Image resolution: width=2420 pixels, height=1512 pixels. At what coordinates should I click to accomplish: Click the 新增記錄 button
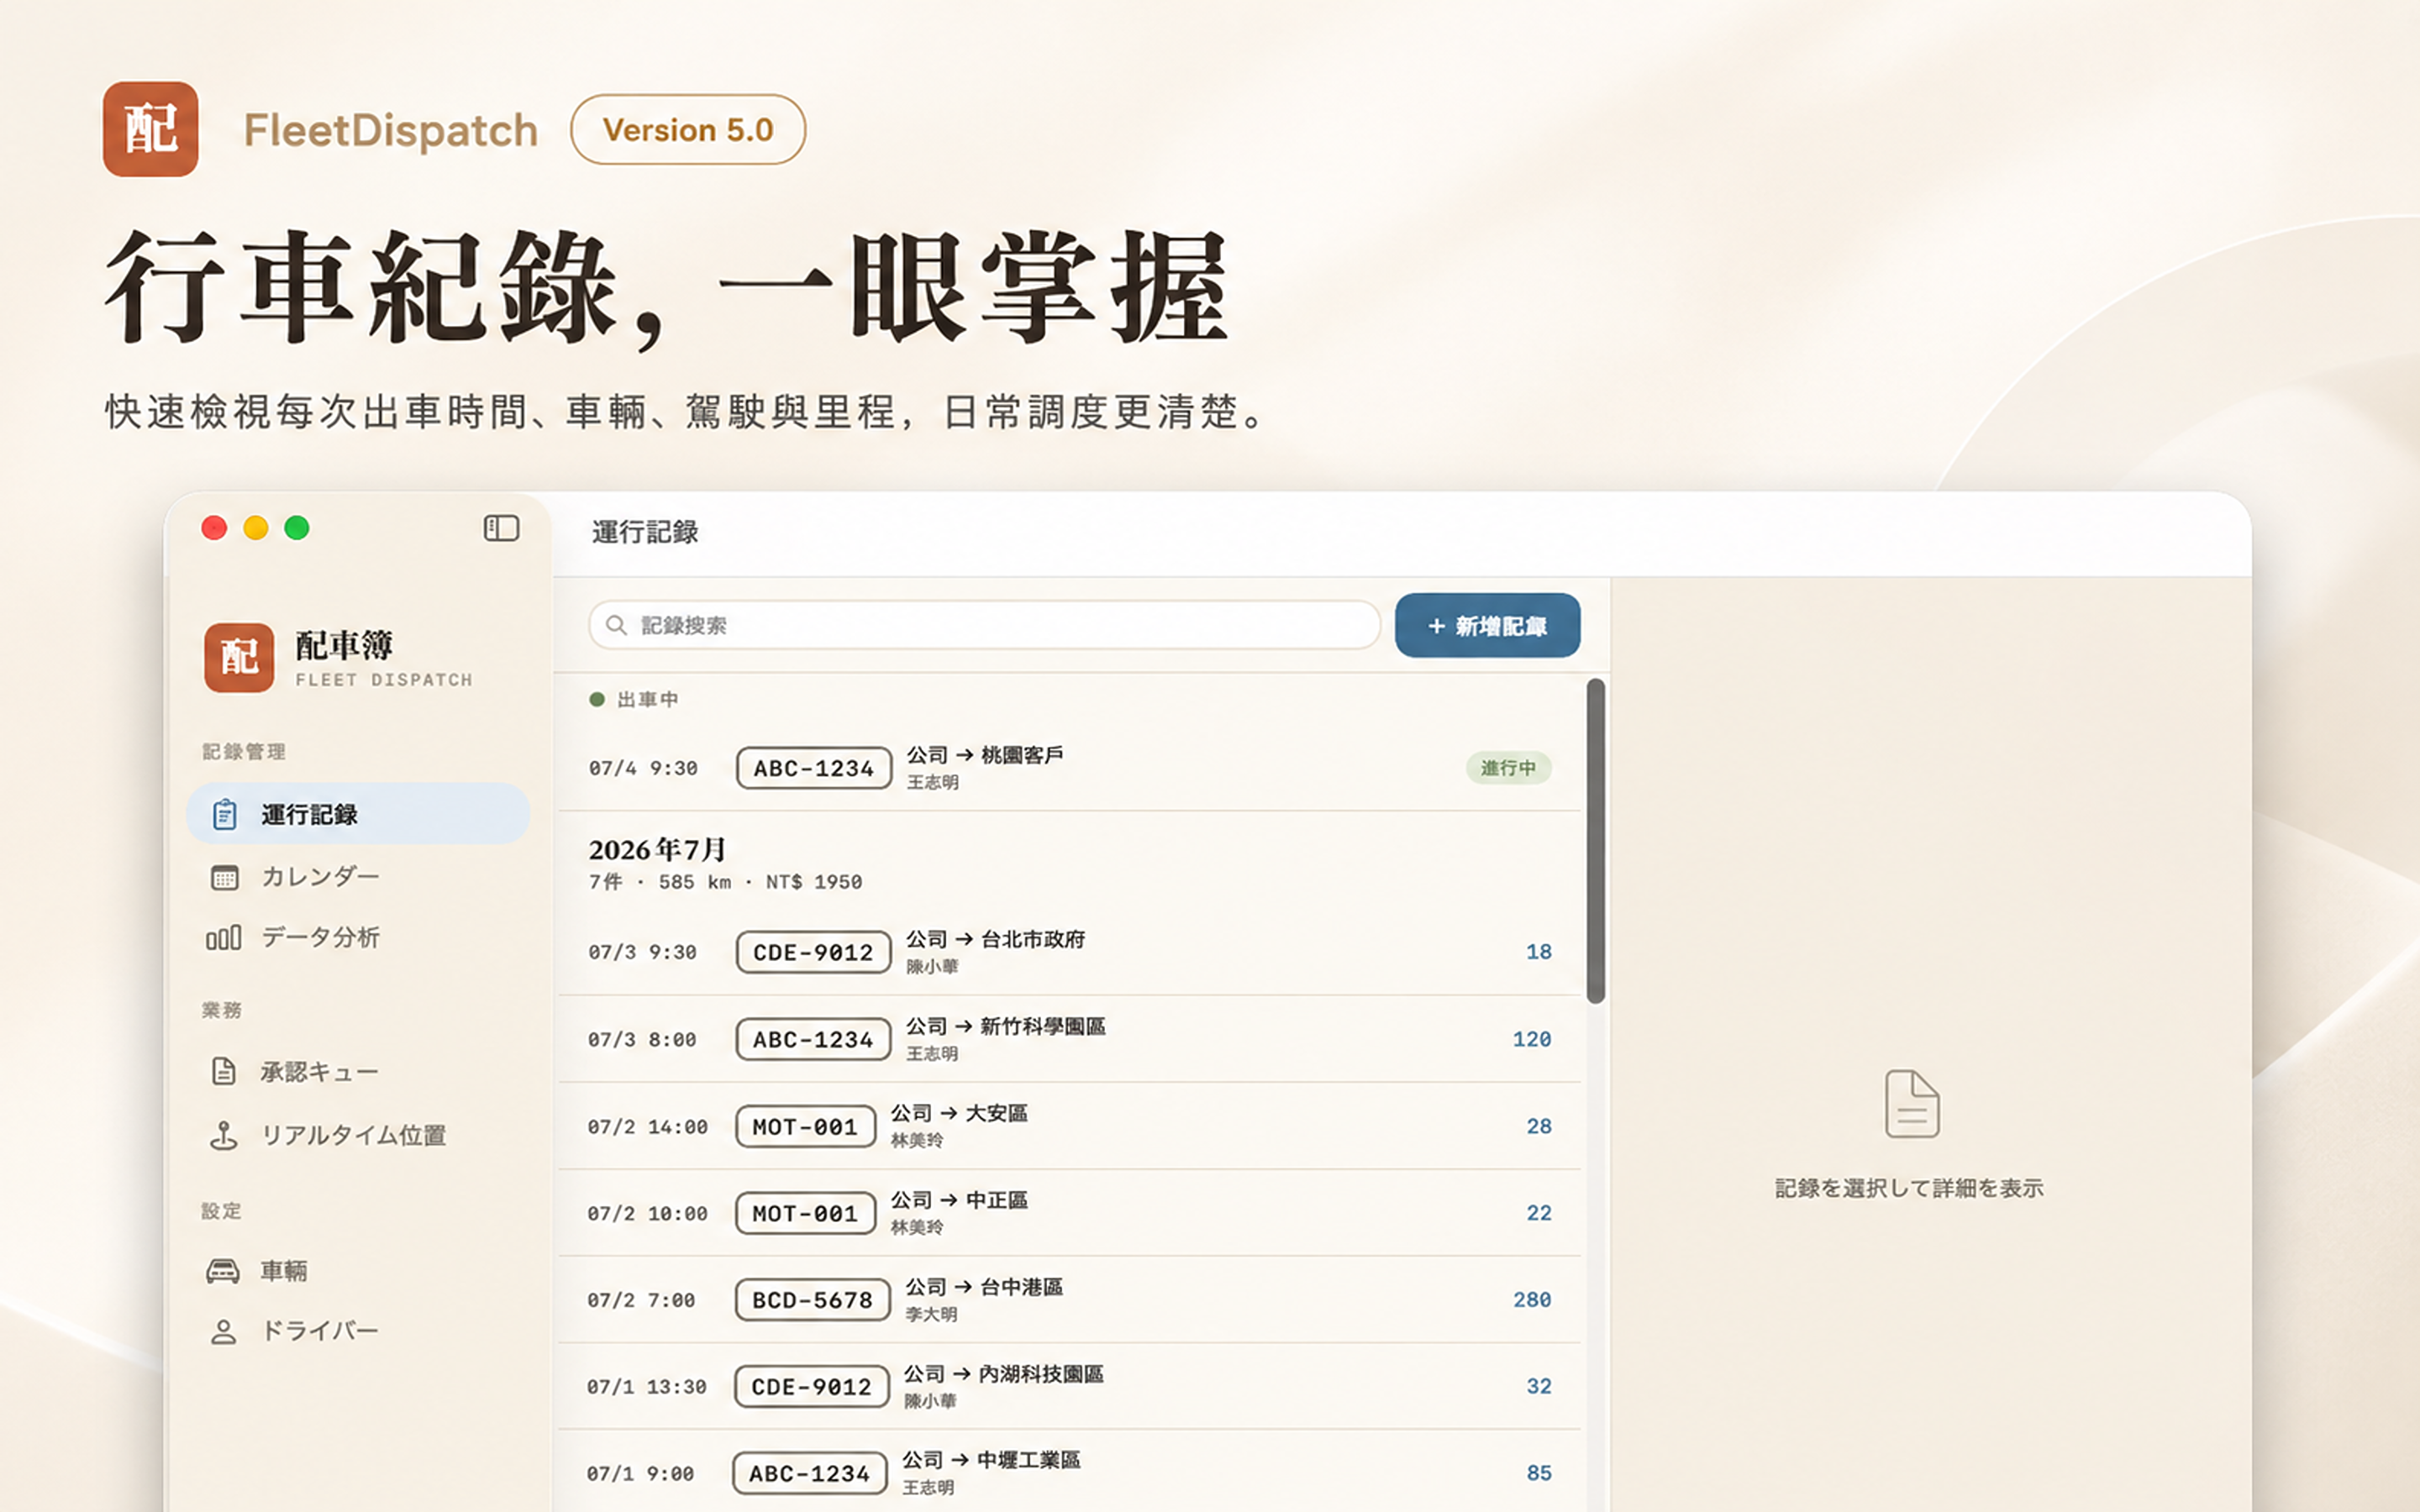pos(1487,625)
